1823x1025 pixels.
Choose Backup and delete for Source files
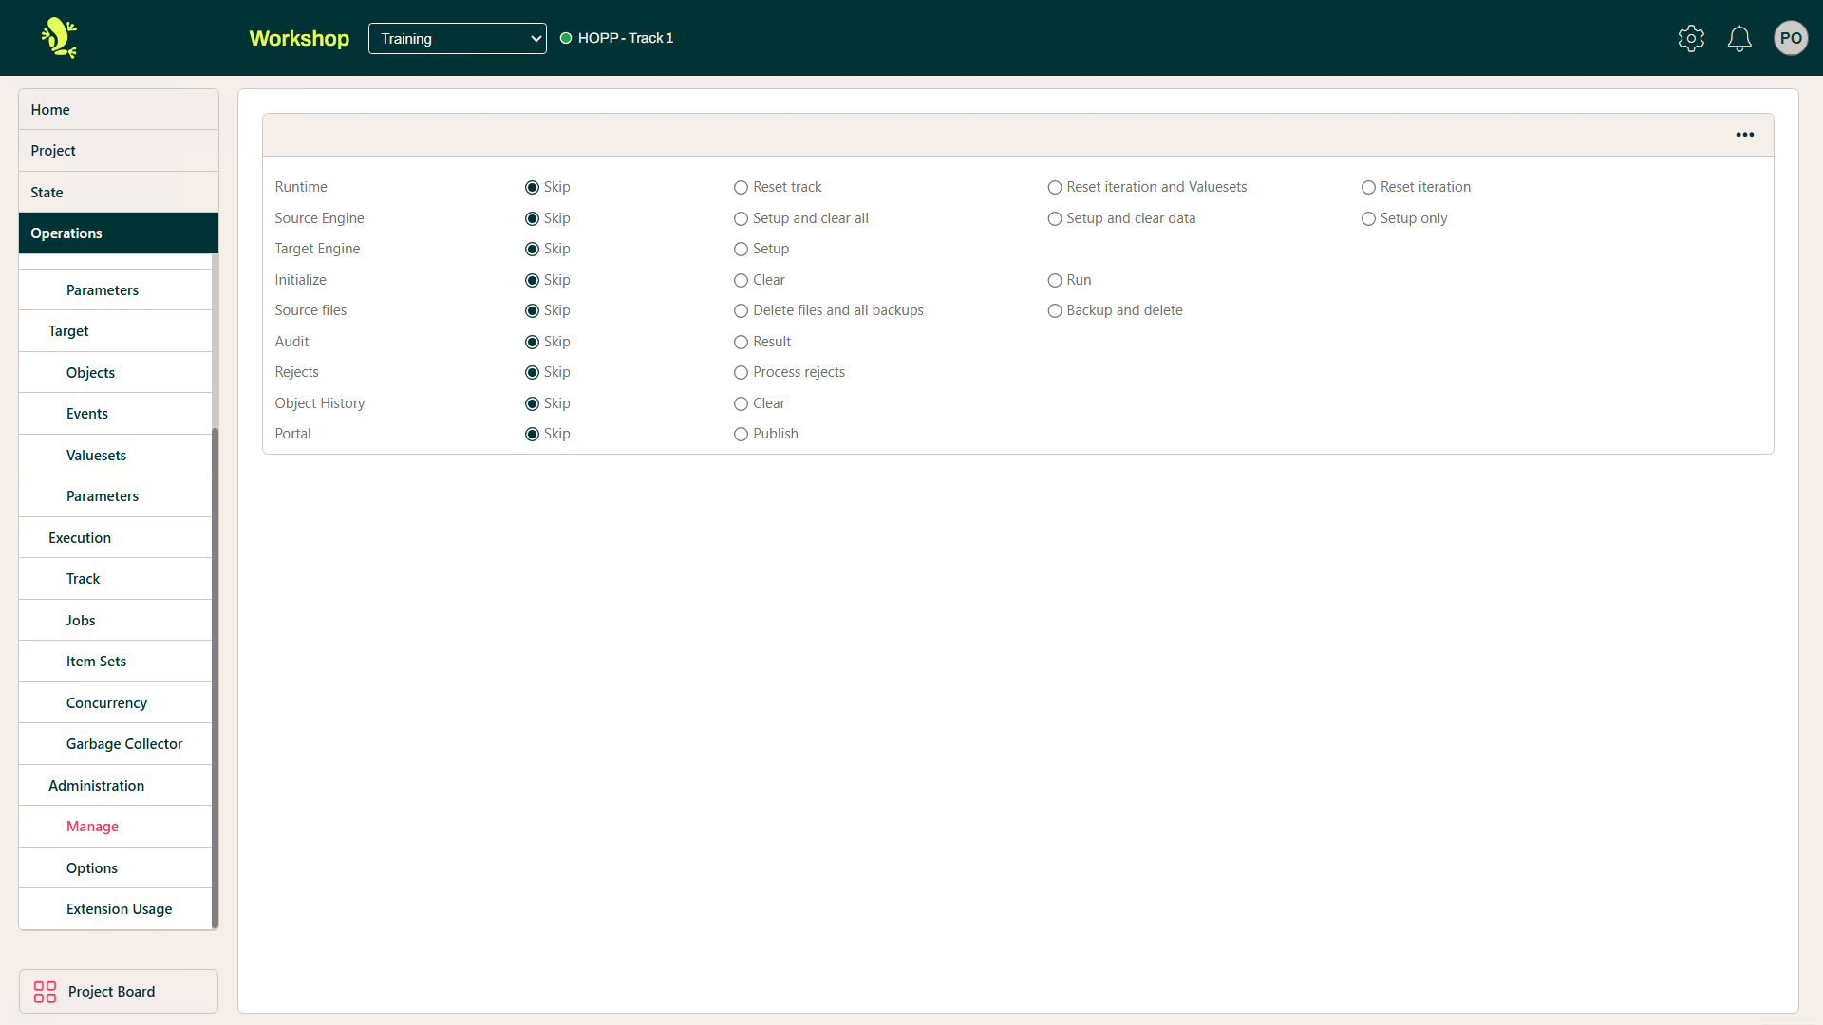tap(1055, 310)
